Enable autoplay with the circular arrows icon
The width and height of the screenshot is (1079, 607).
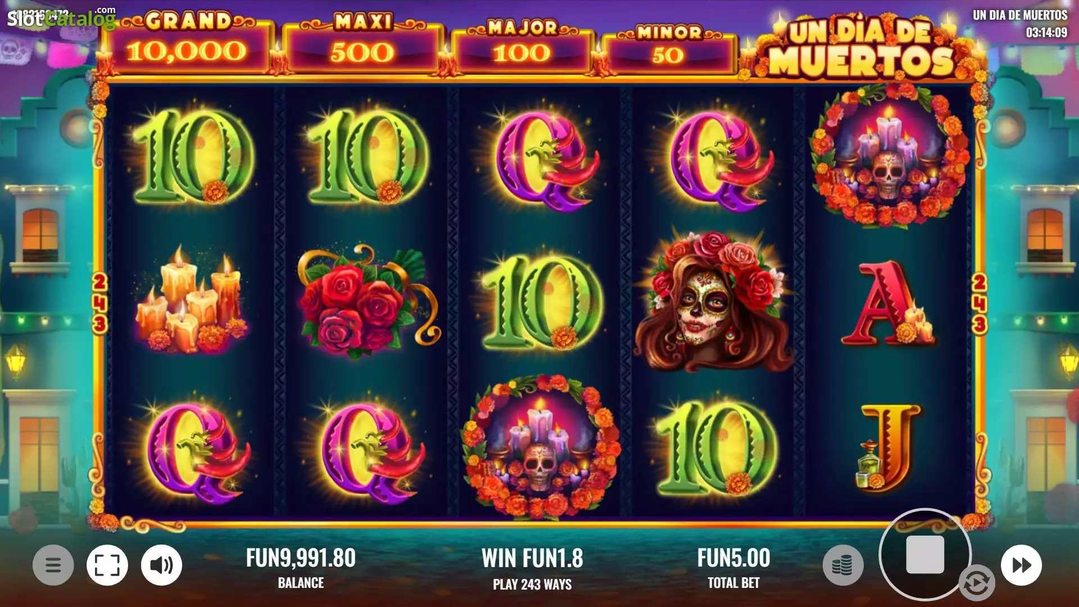[977, 583]
